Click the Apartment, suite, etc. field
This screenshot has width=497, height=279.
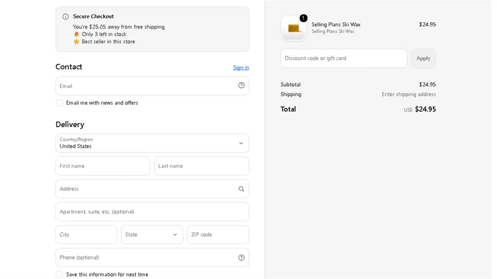point(152,211)
